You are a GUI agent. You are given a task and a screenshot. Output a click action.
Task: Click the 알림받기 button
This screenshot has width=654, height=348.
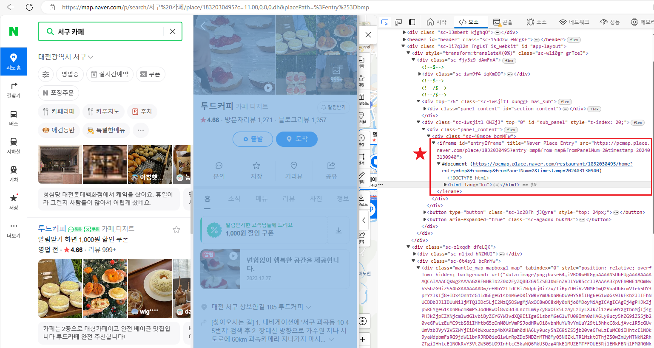tap(333, 107)
